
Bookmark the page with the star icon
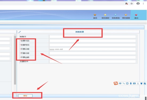click(x=132, y=3)
